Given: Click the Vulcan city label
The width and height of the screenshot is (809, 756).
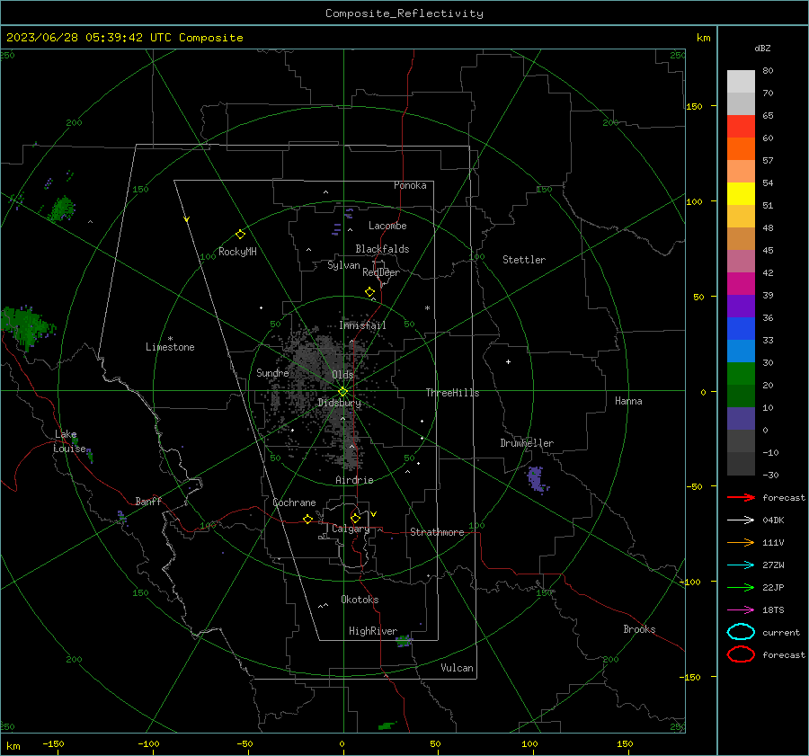Looking at the screenshot, I should 458,668.
